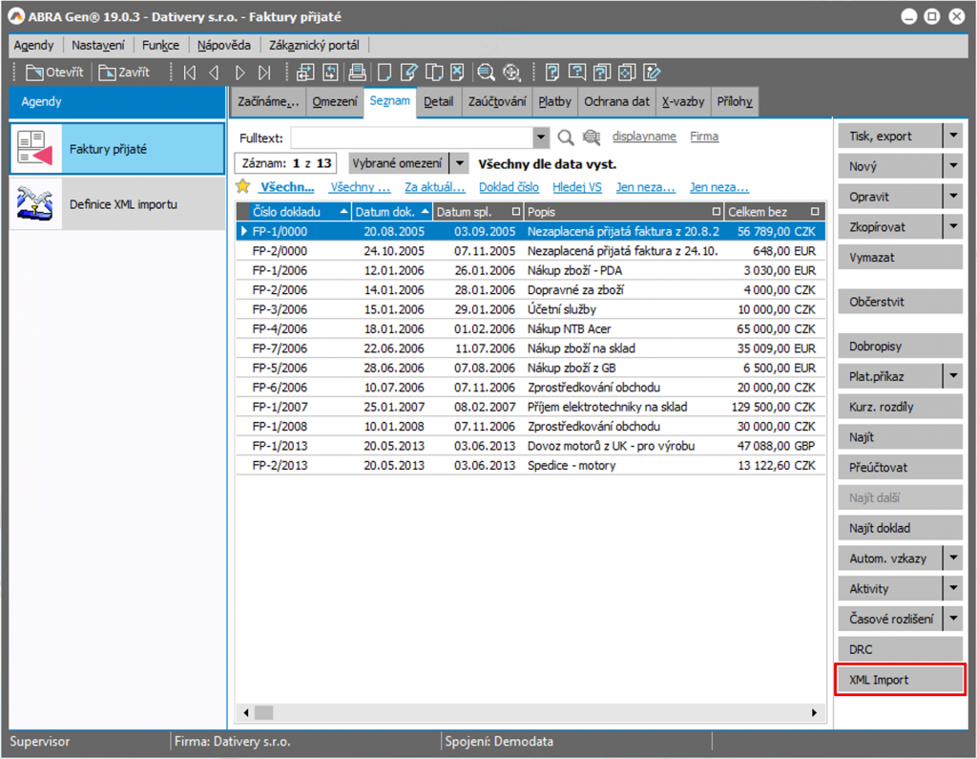The width and height of the screenshot is (977, 759).
Task: Click the Otevřít toolbar button
Action: coord(54,73)
